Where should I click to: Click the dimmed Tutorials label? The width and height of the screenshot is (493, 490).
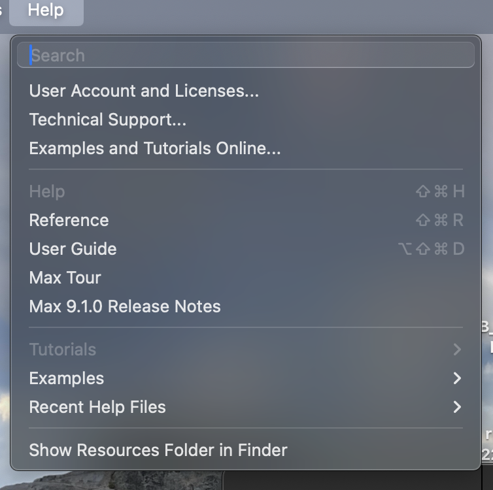pyautogui.click(x=63, y=350)
